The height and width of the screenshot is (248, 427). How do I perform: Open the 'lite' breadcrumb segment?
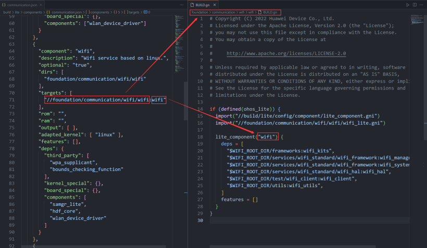(x=17, y=12)
